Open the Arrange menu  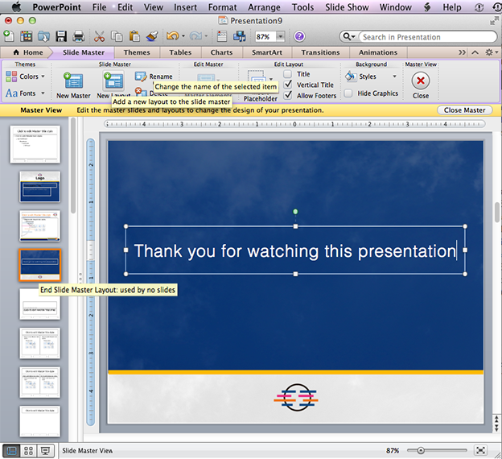pyautogui.click(x=264, y=7)
